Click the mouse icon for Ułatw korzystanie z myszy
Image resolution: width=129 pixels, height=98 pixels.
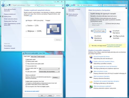click(91, 72)
